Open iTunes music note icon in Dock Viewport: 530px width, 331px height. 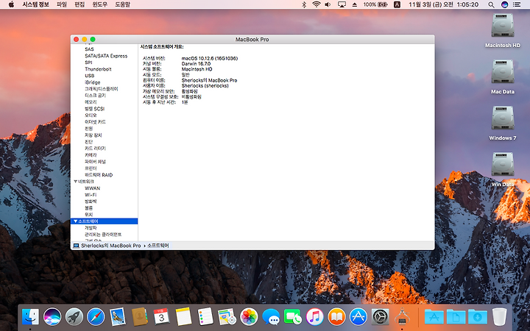[315, 317]
